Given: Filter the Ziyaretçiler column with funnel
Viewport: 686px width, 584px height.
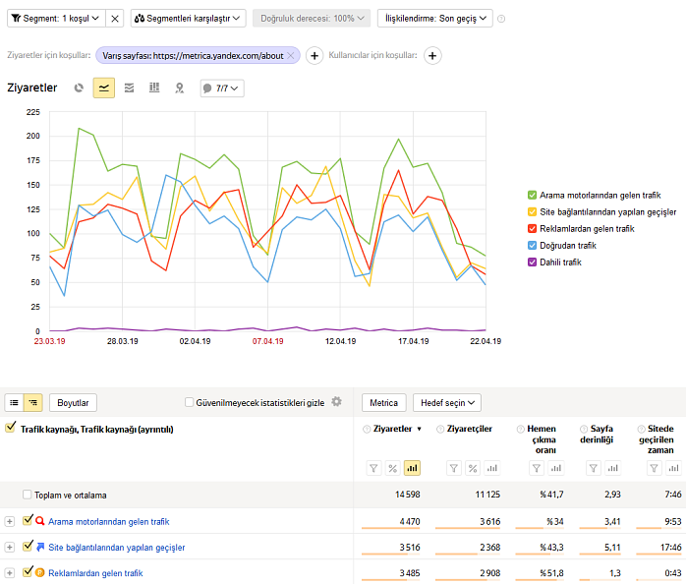Looking at the screenshot, I should (x=454, y=468).
